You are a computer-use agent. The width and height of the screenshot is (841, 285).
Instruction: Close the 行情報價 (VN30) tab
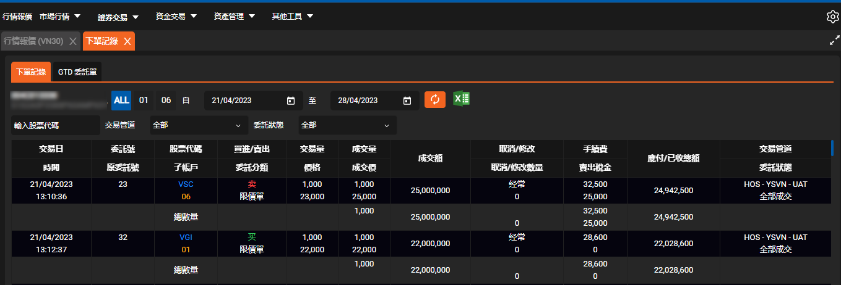click(72, 41)
